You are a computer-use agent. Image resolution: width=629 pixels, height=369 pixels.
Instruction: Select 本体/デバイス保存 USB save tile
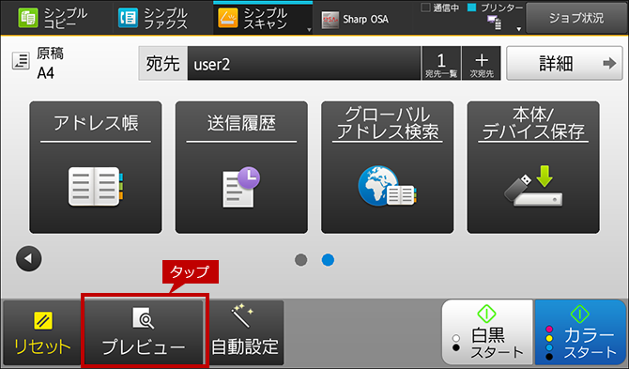click(x=533, y=167)
